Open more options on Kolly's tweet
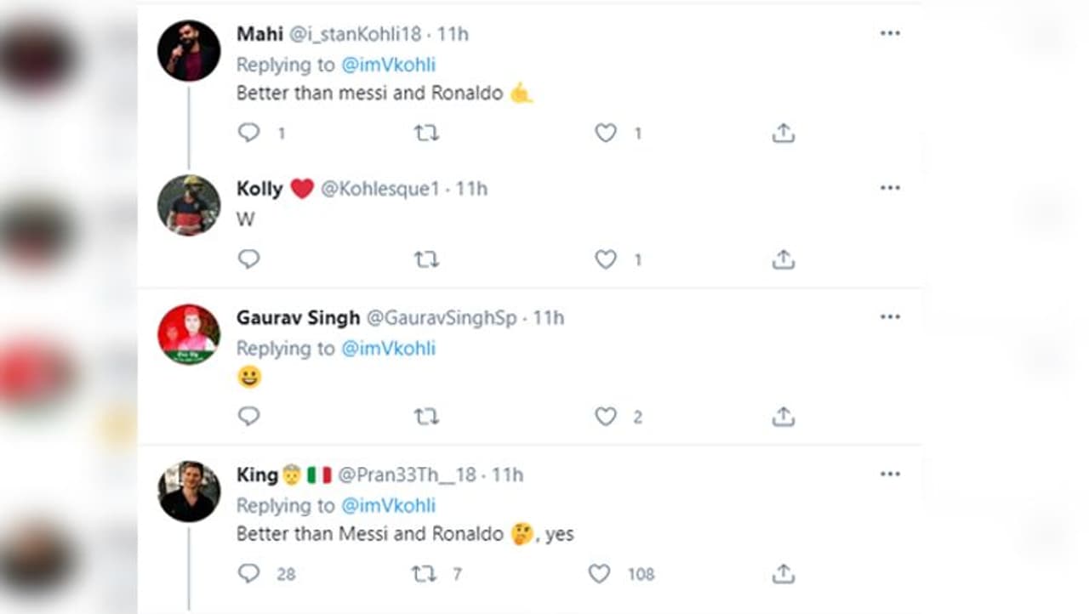This screenshot has height=614, width=1089. click(890, 188)
